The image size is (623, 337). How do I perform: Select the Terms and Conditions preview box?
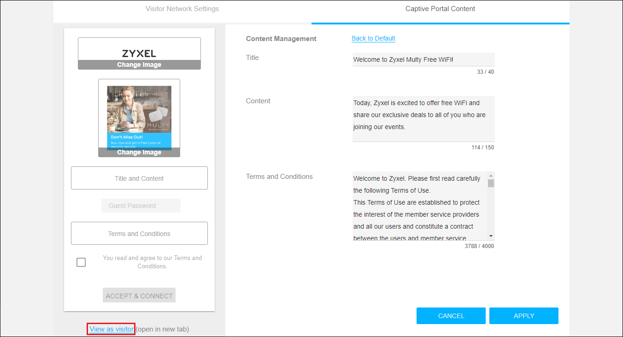[x=139, y=233]
